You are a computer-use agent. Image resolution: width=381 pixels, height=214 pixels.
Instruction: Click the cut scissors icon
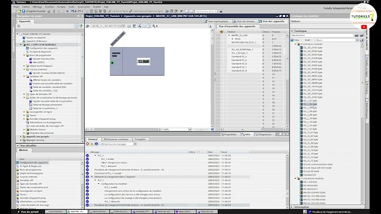tap(54, 11)
